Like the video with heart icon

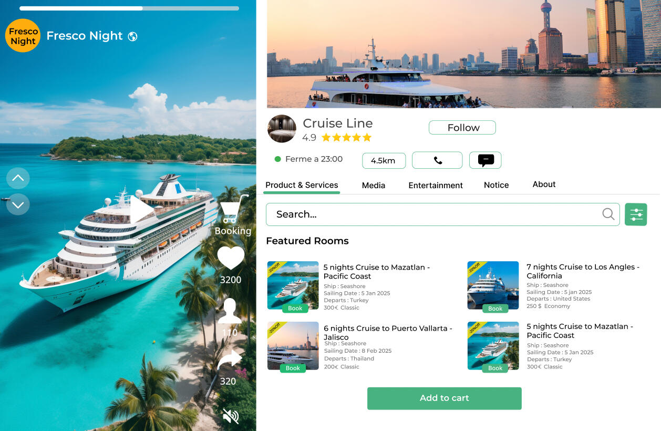coord(231,258)
